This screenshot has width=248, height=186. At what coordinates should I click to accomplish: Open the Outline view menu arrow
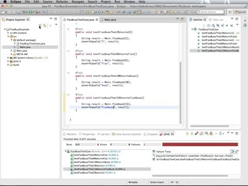pyautogui.click(x=237, y=25)
